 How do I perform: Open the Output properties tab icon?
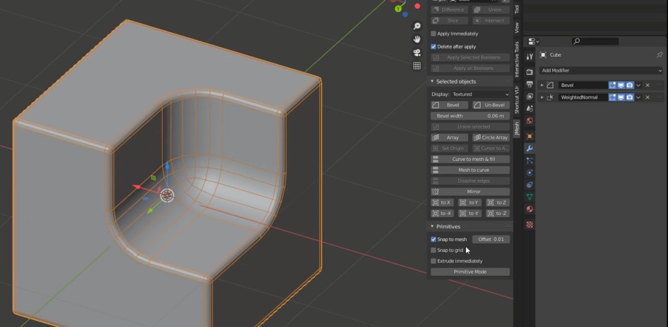point(530,84)
